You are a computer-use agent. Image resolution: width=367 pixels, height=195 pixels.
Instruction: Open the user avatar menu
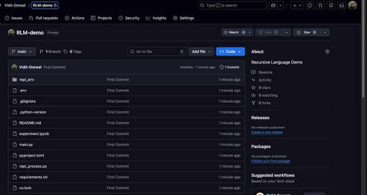point(352,5)
